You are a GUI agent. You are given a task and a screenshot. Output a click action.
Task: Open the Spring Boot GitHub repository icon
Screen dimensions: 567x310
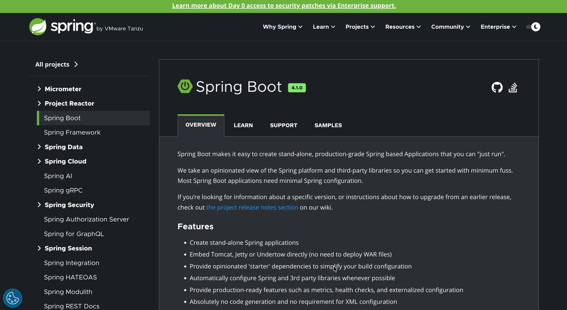coord(497,88)
